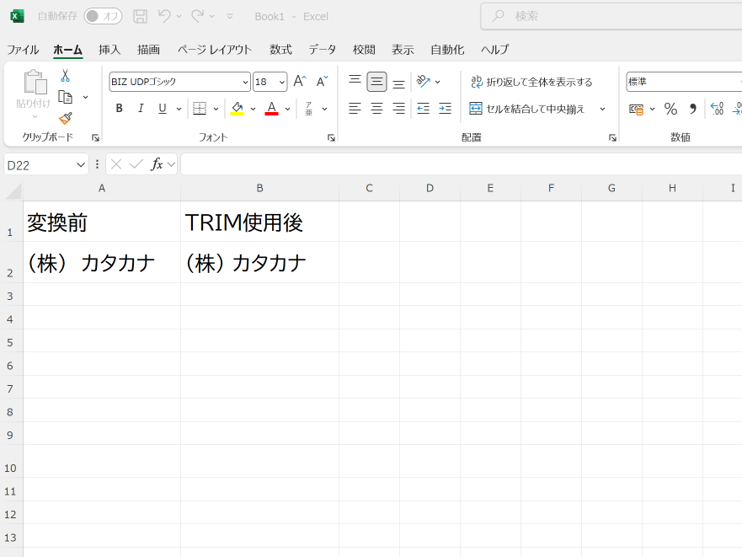Open the 数式 tab
Screen dimensions: 742x557
pos(280,50)
